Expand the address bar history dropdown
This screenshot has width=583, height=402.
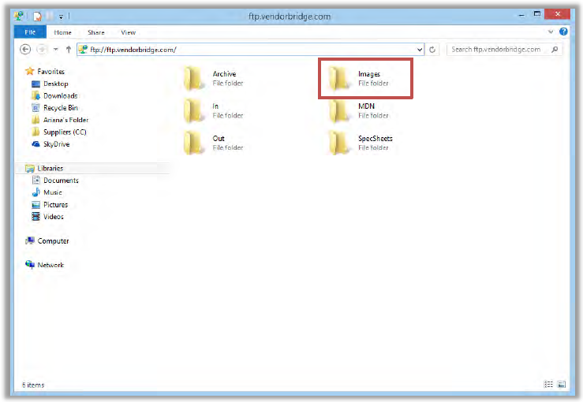420,50
